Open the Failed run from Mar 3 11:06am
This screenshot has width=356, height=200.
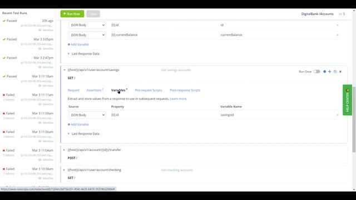28,137
